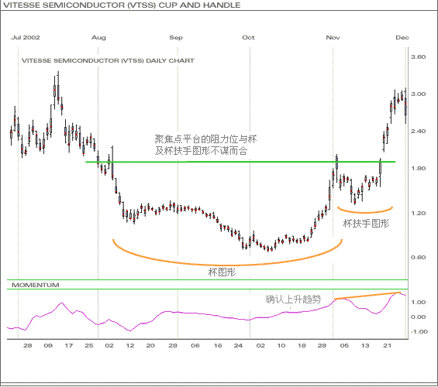Click the date label 17
Image resolution: width=438 pixels, height=387 pixels.
point(69,346)
